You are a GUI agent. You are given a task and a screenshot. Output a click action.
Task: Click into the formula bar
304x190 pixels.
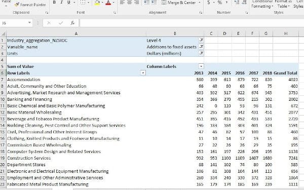pyautogui.click(x=192, y=23)
